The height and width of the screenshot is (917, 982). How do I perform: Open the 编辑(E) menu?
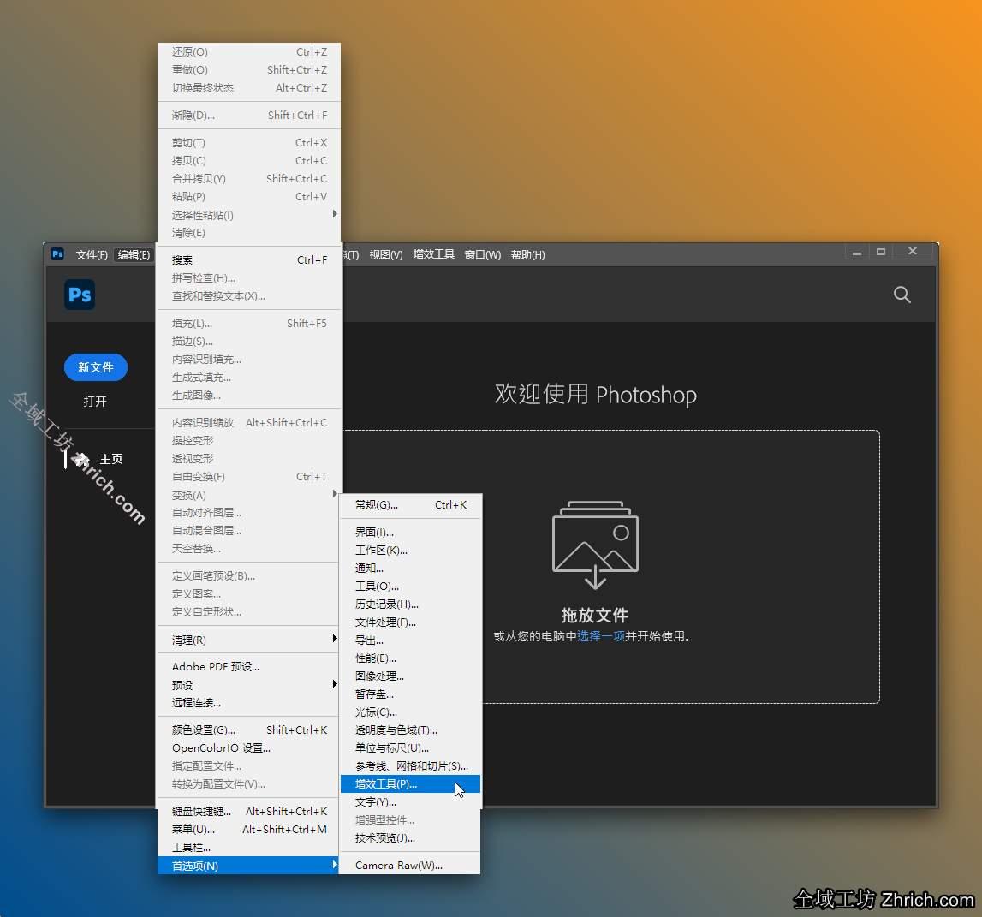point(134,255)
